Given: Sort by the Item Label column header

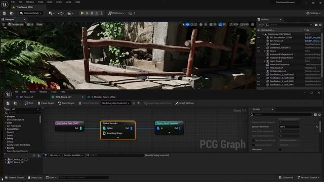Looking at the screenshot, I should click(x=268, y=30).
